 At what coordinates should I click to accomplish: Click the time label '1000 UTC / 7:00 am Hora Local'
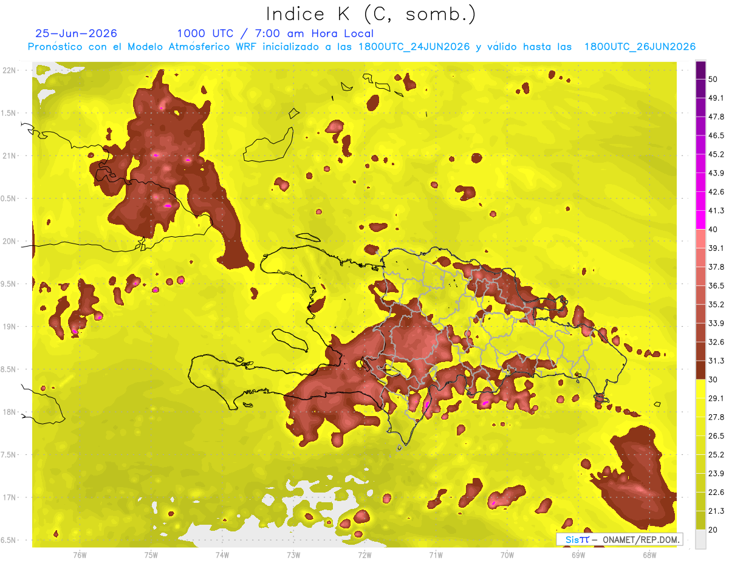tap(275, 33)
